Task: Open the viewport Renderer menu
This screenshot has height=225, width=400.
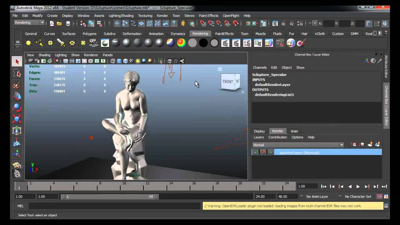Action: 91,55
